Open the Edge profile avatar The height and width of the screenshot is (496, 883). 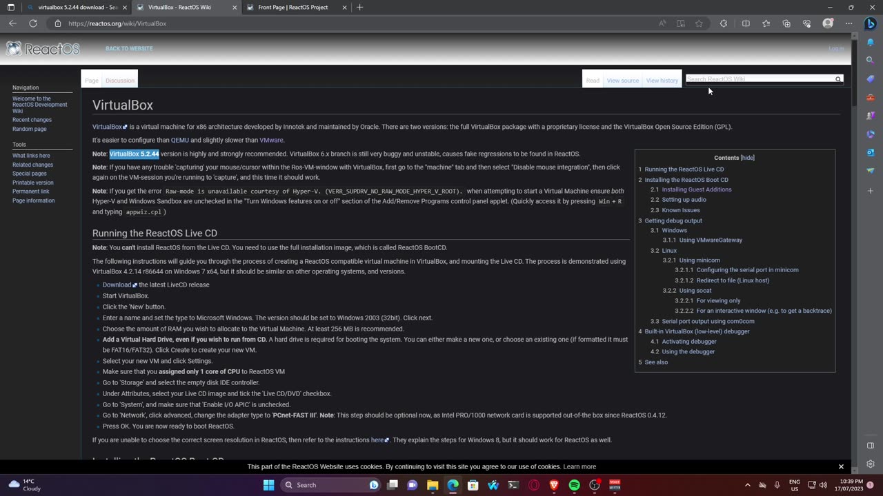coord(828,23)
